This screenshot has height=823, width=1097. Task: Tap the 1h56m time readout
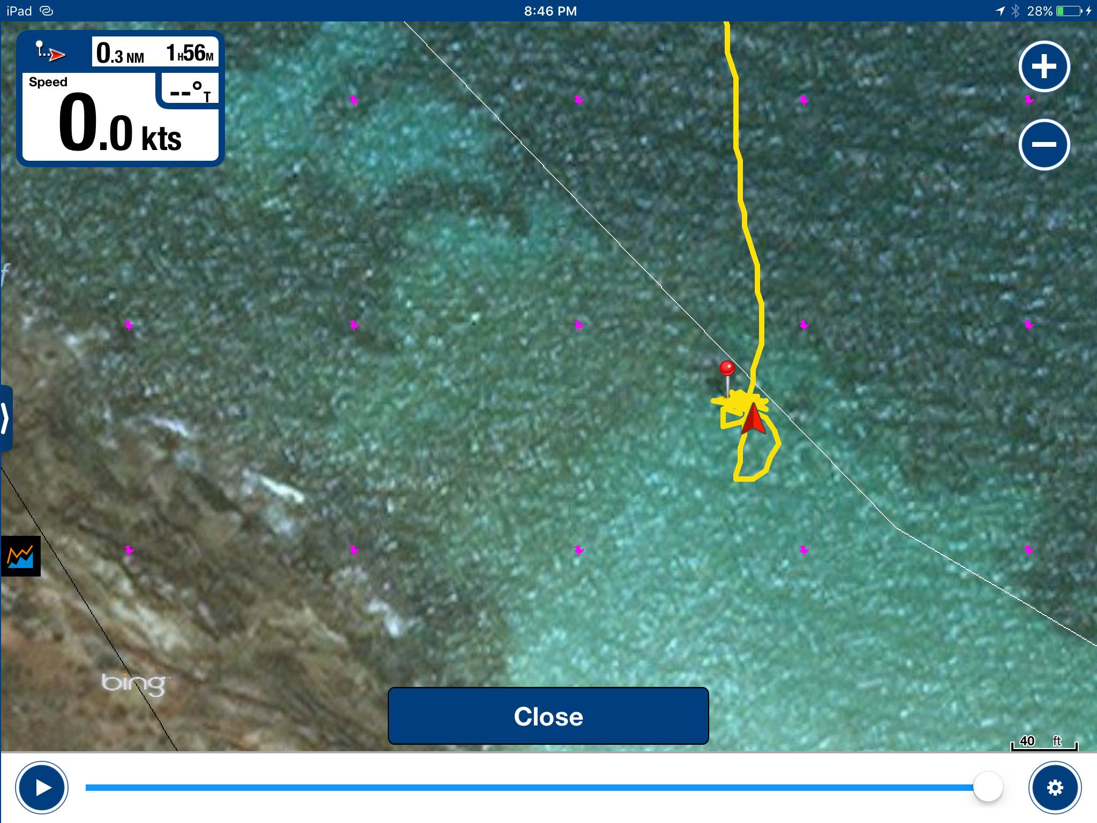(189, 53)
